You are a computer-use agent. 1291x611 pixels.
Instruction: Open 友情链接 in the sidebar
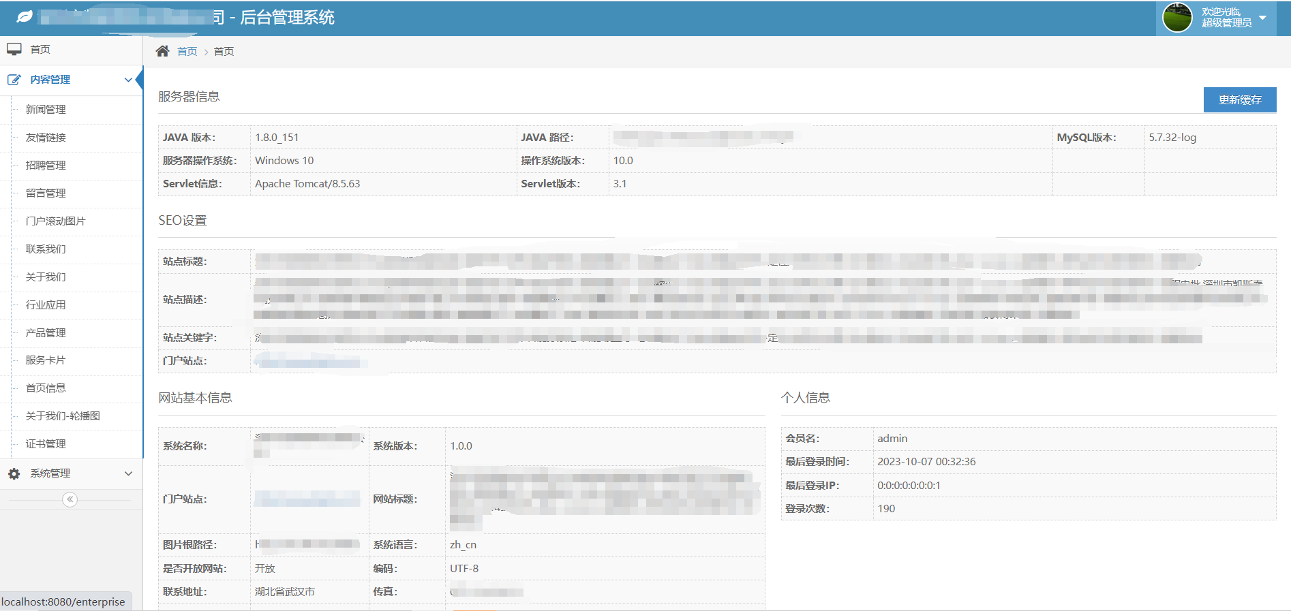[46, 137]
